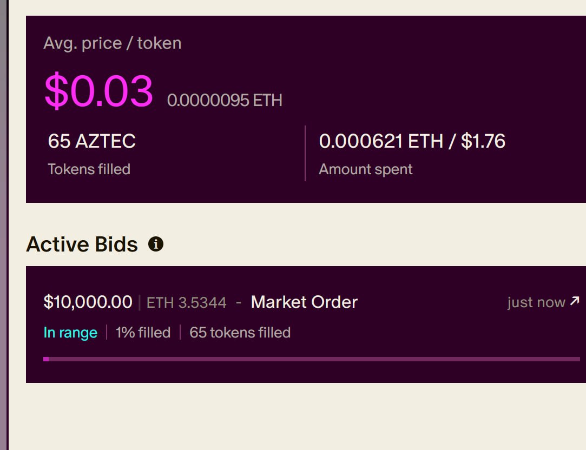Click the "Tokens filled" label
This screenshot has height=450, width=586.
point(89,169)
